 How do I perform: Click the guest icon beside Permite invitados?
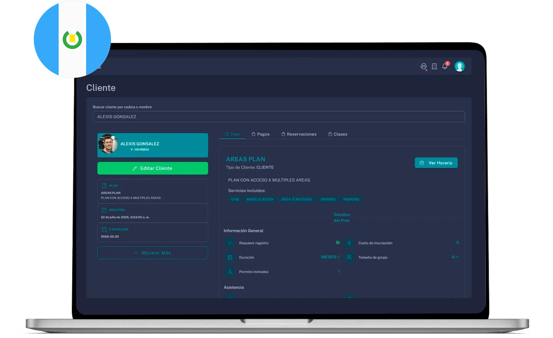tap(230, 272)
